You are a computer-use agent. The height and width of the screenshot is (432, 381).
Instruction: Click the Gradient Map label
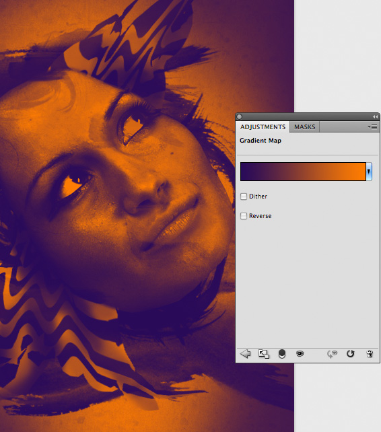coord(261,141)
